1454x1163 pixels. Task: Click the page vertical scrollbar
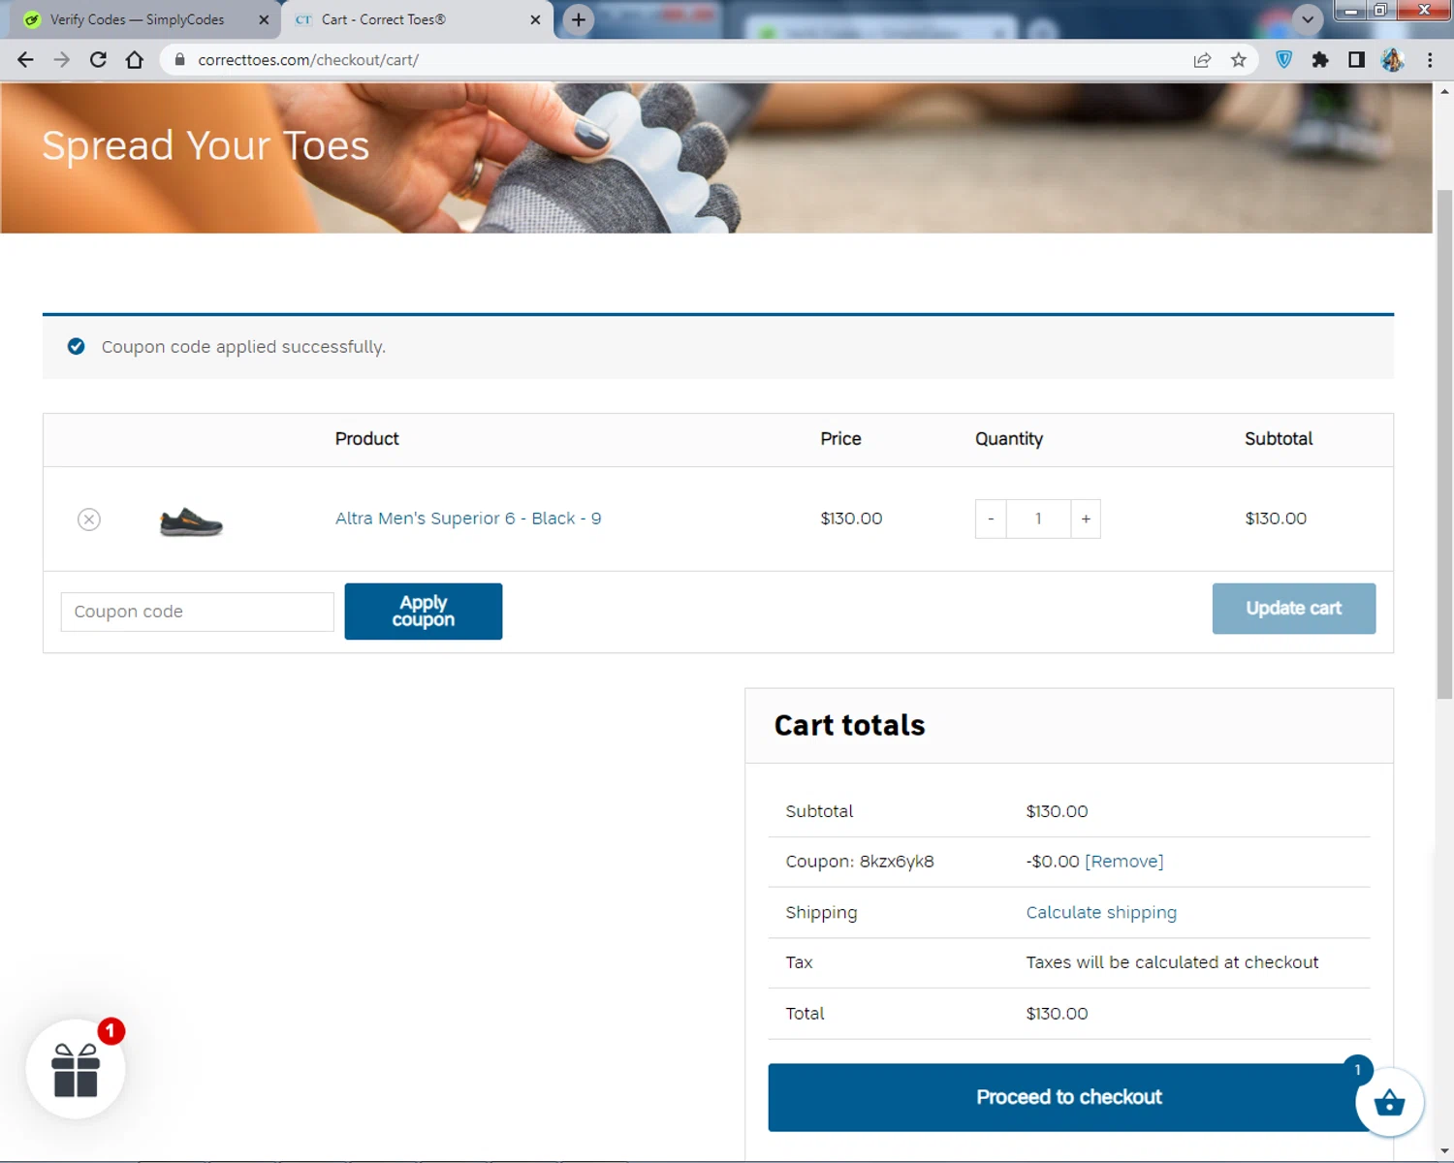(x=1444, y=444)
